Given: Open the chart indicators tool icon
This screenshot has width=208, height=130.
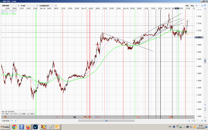Looking at the screenshot, I should pyautogui.click(x=196, y=6).
